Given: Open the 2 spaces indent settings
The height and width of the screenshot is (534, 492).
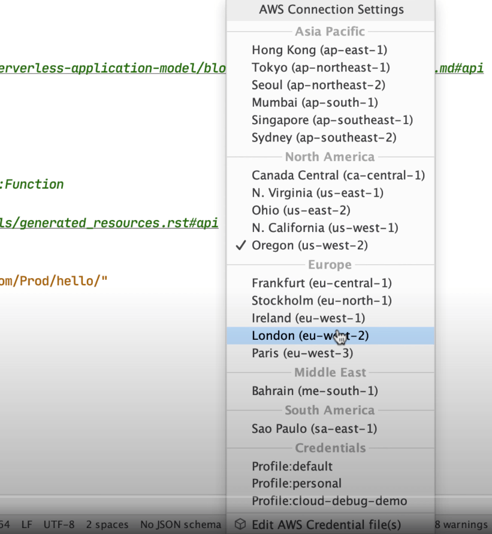Looking at the screenshot, I should click(x=107, y=524).
